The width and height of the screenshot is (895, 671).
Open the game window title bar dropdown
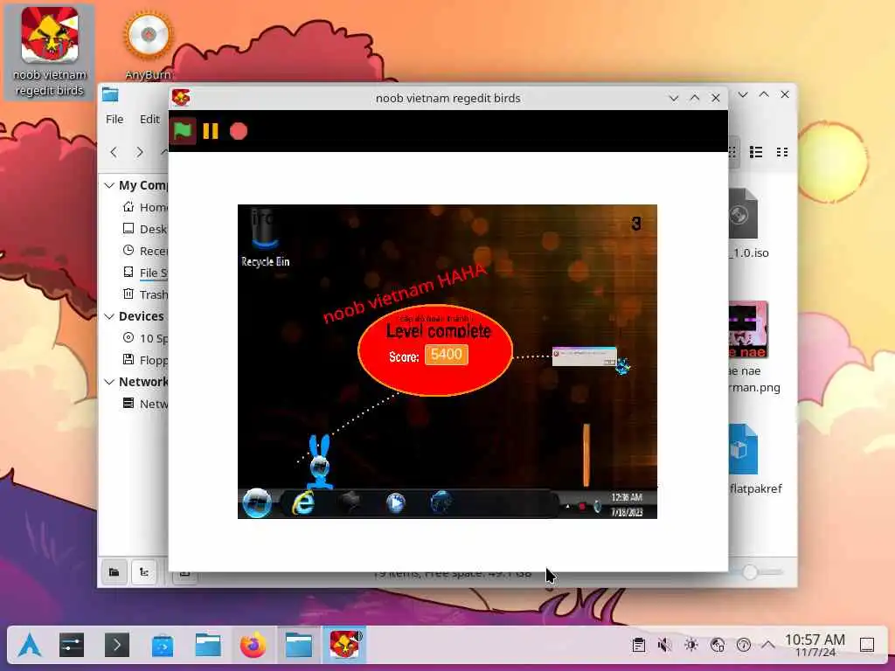[674, 98]
